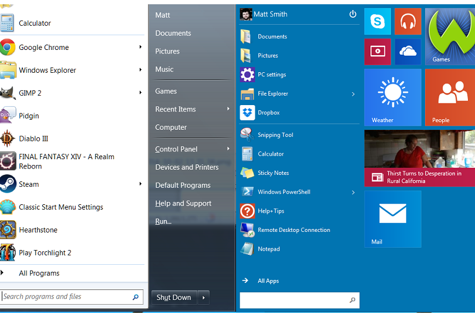Open the Shut Down options arrow
475x317 pixels.
pyautogui.click(x=204, y=298)
